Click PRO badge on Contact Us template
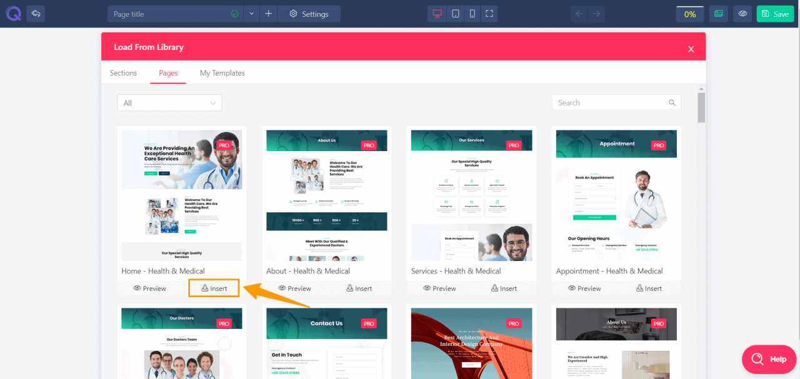Screen dimensions: 800x379 369,323
